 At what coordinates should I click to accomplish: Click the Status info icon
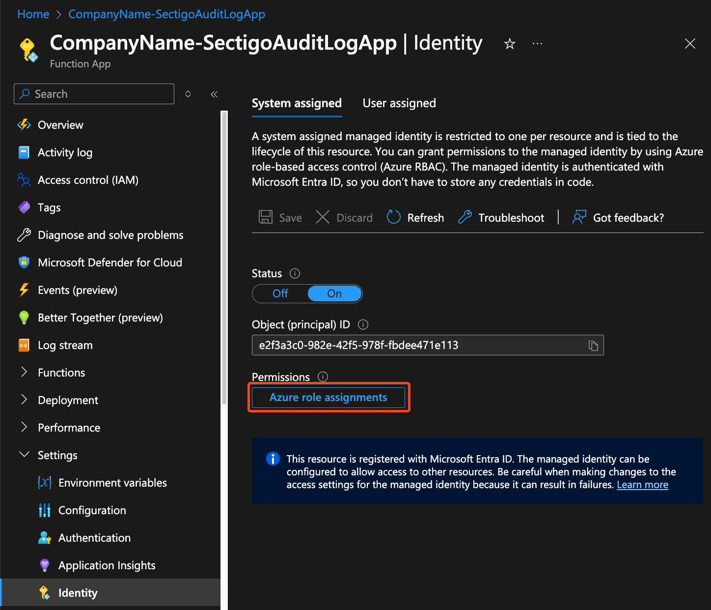(295, 273)
